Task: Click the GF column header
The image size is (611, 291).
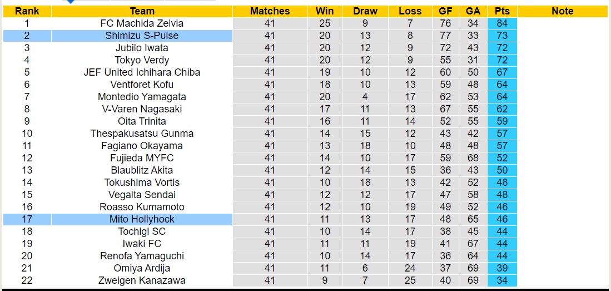Action: 445,11
